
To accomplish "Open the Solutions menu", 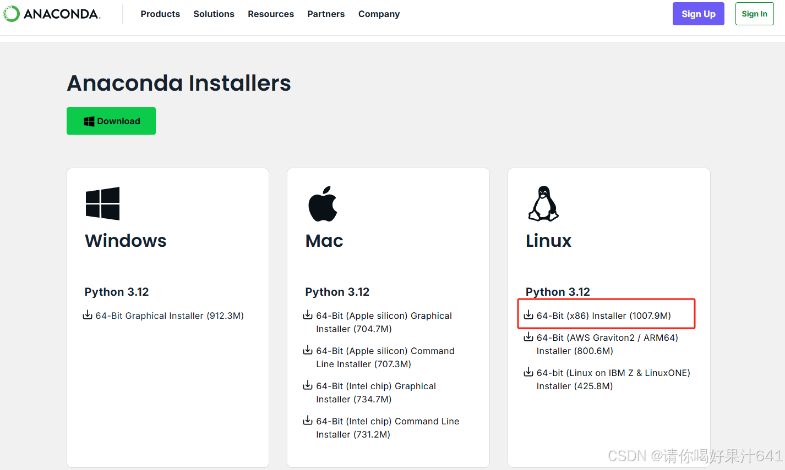I will tap(214, 14).
